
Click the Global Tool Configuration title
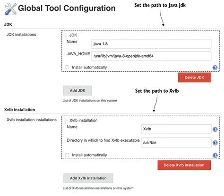coord(67,8)
